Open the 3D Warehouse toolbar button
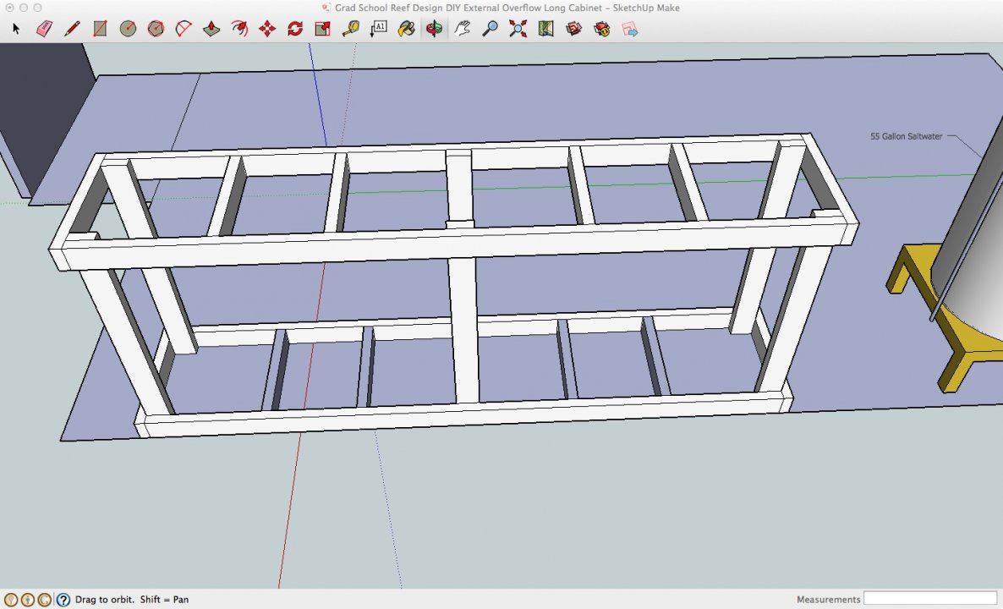Image resolution: width=1003 pixels, height=609 pixels. tap(574, 29)
